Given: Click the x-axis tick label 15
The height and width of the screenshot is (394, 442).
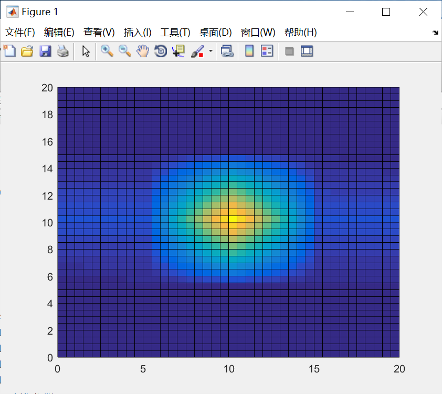Looking at the screenshot, I should tap(314, 369).
